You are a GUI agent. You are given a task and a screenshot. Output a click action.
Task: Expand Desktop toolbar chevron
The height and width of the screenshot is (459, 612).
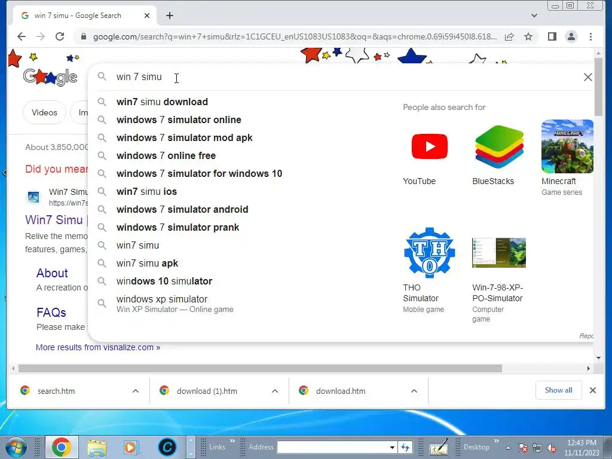[x=497, y=441]
